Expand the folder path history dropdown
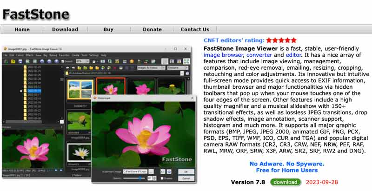 182,73
